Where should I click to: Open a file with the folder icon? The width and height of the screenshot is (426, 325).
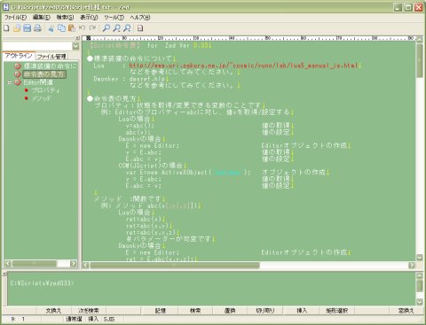pos(17,28)
